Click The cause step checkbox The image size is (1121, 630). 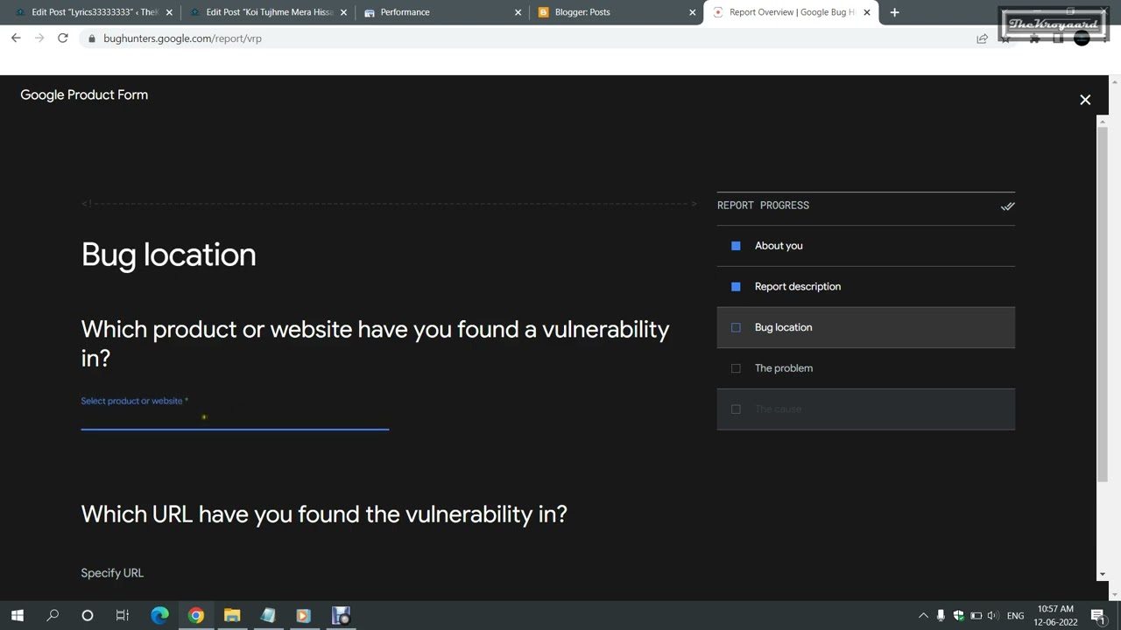coord(736,409)
